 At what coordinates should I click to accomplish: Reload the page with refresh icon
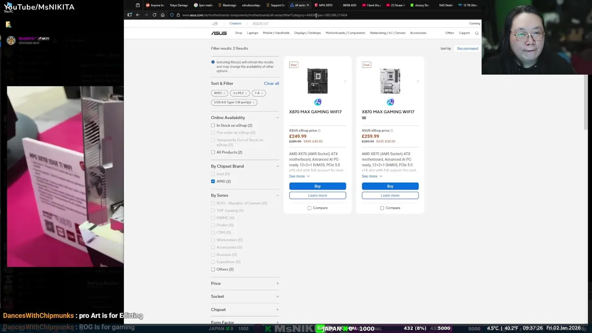pyautogui.click(x=154, y=15)
